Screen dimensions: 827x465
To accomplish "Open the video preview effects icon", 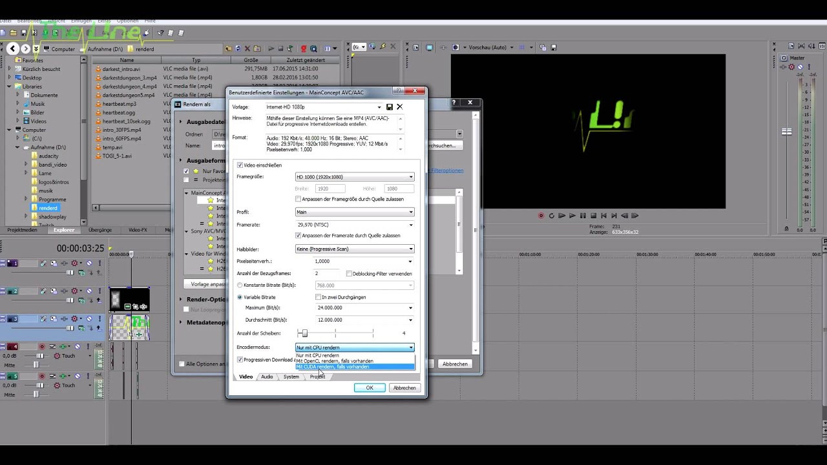I will [x=443, y=48].
